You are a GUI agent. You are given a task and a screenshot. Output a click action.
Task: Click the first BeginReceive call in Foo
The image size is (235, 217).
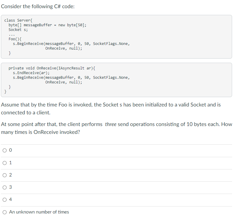tap(71, 43)
